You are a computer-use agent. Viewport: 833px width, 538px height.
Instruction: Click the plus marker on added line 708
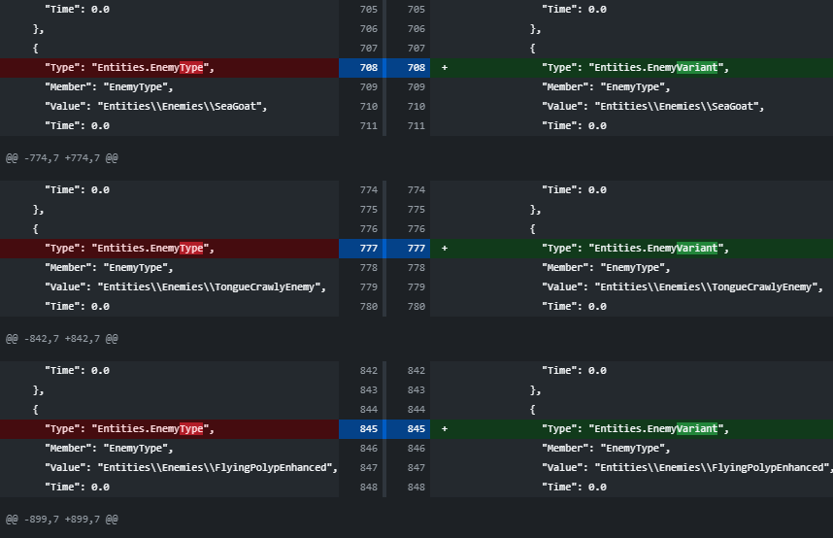pos(445,68)
